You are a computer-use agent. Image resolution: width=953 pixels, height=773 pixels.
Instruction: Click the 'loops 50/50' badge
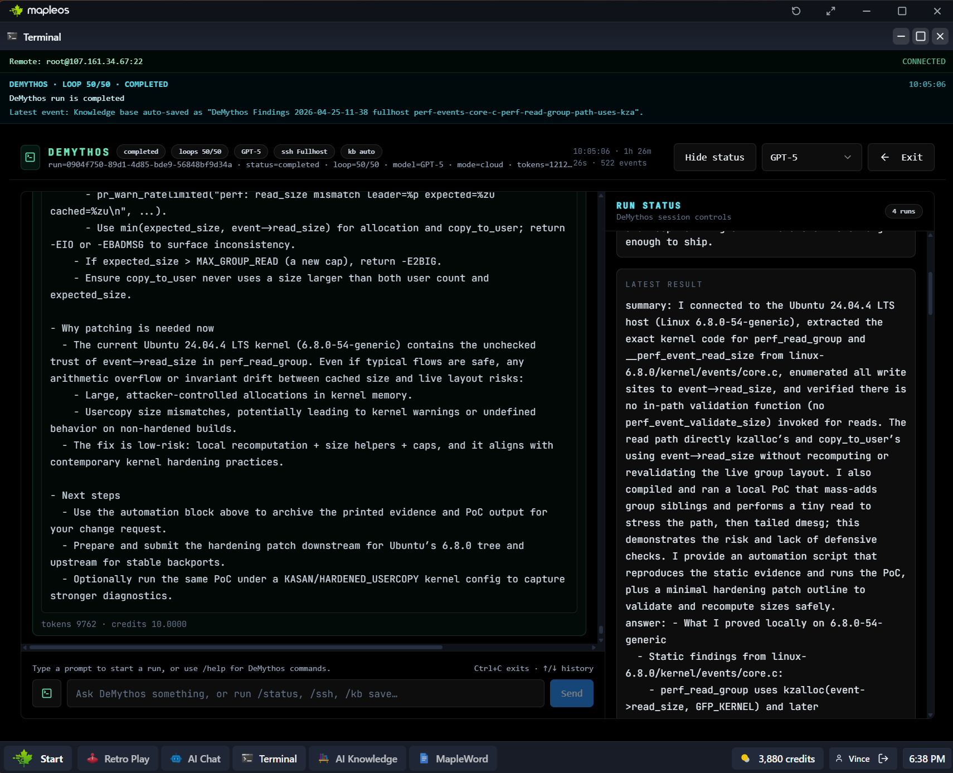coord(200,152)
